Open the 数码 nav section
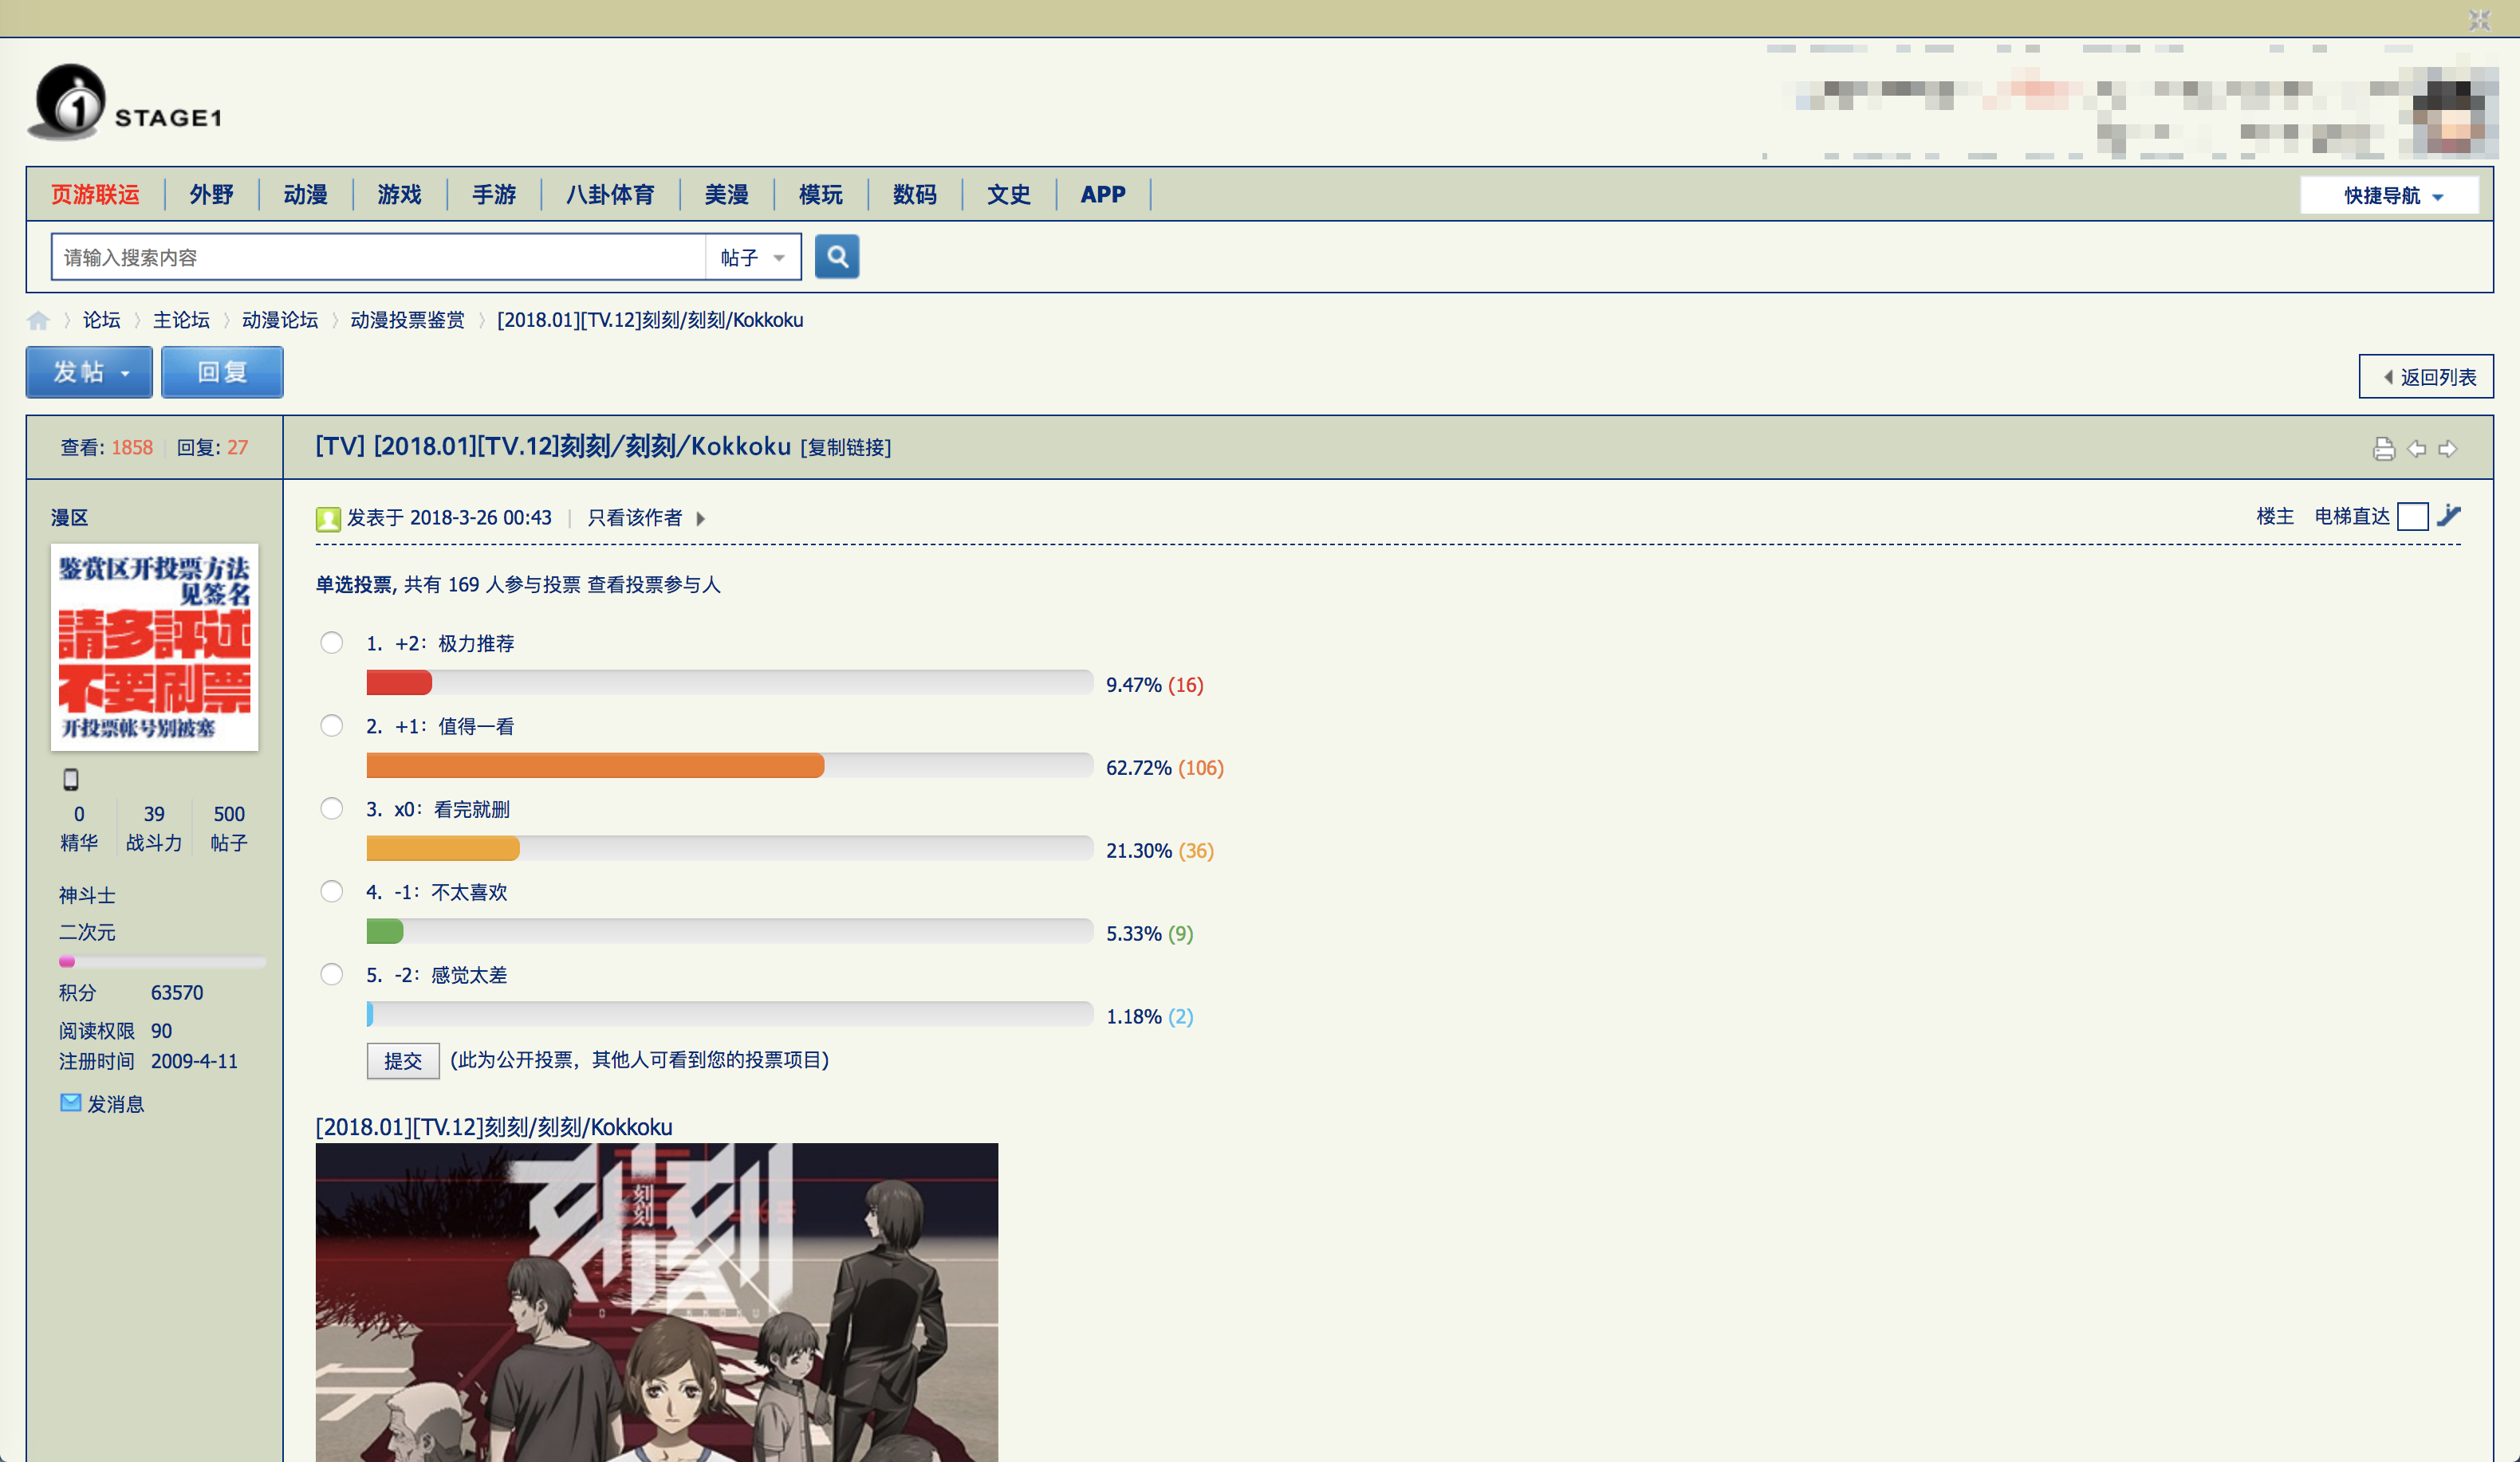 (915, 194)
